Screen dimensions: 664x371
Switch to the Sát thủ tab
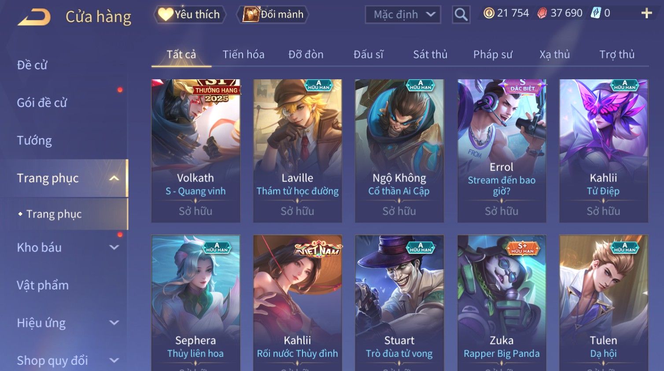tap(430, 54)
